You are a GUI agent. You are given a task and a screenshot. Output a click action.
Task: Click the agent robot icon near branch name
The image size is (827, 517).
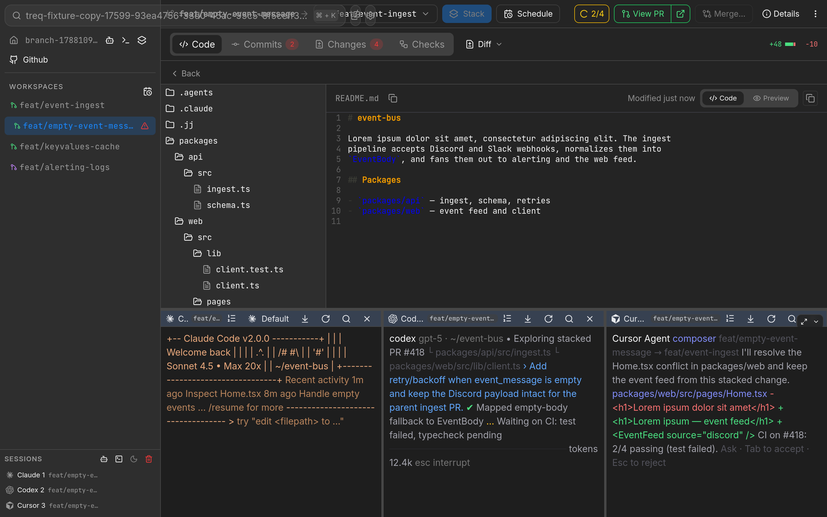(x=110, y=40)
